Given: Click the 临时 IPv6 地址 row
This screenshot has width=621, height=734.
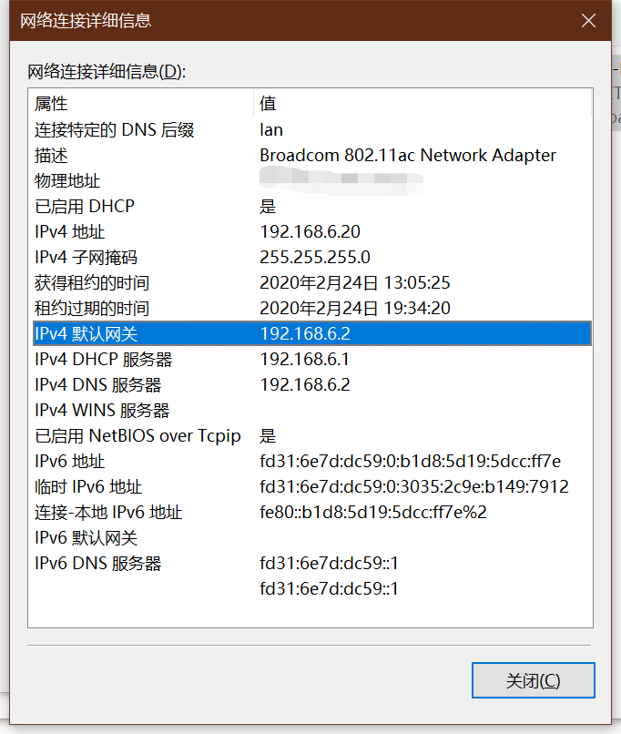Looking at the screenshot, I should [x=182, y=486].
